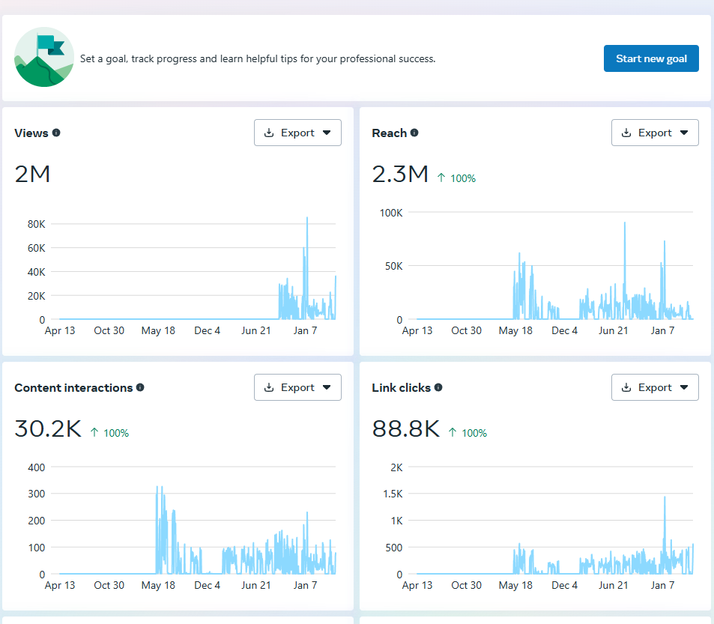Open the Views info tooltip icon
The width and height of the screenshot is (714, 624).
tap(56, 133)
